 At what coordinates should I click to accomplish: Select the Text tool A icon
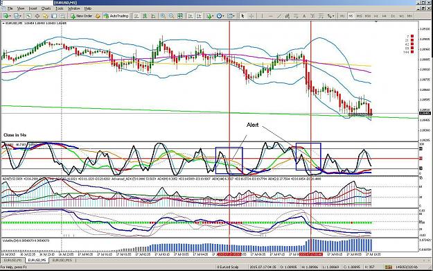pos(304,16)
